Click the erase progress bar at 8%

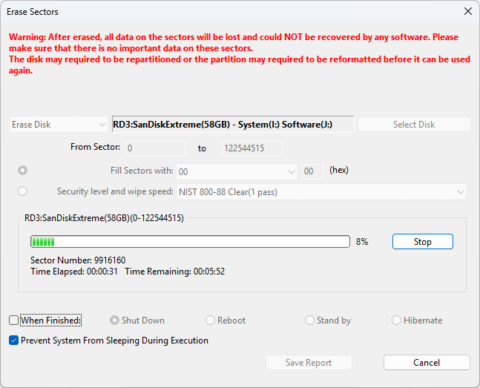(190, 242)
